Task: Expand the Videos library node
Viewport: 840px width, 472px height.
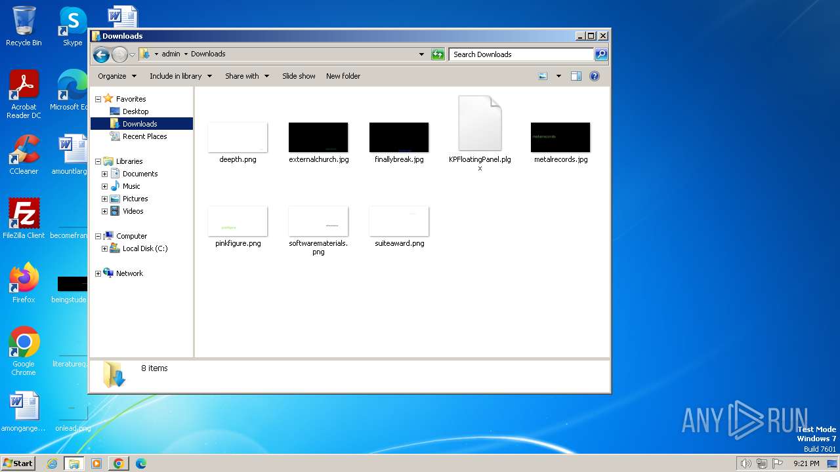Action: 104,211
